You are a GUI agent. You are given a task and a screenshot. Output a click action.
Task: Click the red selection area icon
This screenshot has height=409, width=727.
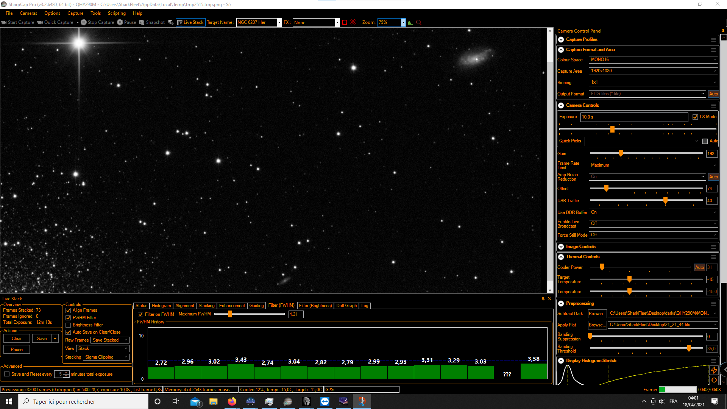click(345, 22)
